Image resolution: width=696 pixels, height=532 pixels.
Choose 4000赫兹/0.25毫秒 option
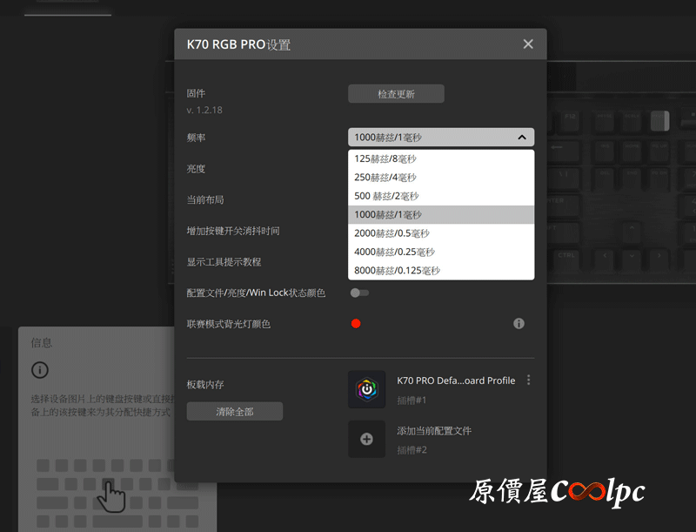(x=441, y=253)
